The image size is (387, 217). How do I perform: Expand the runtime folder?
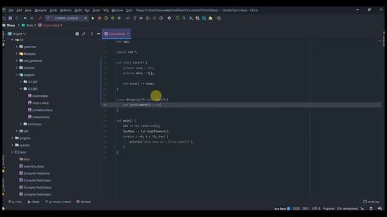[16, 68]
